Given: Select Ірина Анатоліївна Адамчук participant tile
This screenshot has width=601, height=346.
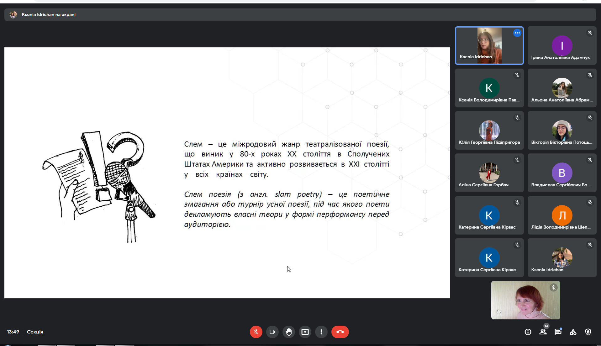Looking at the screenshot, I should click(x=562, y=46).
